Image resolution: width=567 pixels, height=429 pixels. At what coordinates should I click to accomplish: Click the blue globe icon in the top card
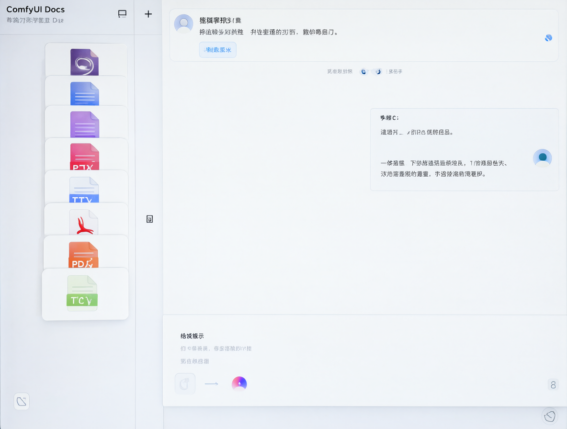[x=548, y=38]
